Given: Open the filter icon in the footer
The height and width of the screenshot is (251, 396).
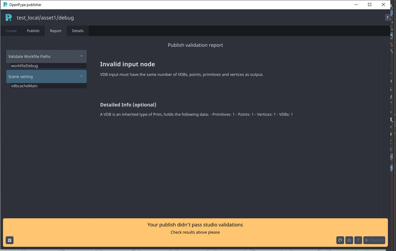Looking at the screenshot, I should (358, 240).
